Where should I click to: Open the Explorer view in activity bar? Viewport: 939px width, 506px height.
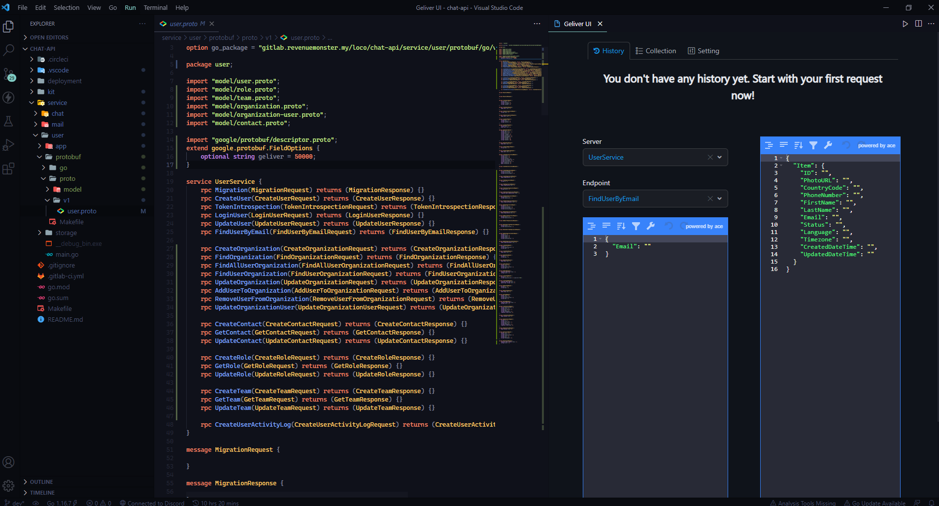point(8,27)
